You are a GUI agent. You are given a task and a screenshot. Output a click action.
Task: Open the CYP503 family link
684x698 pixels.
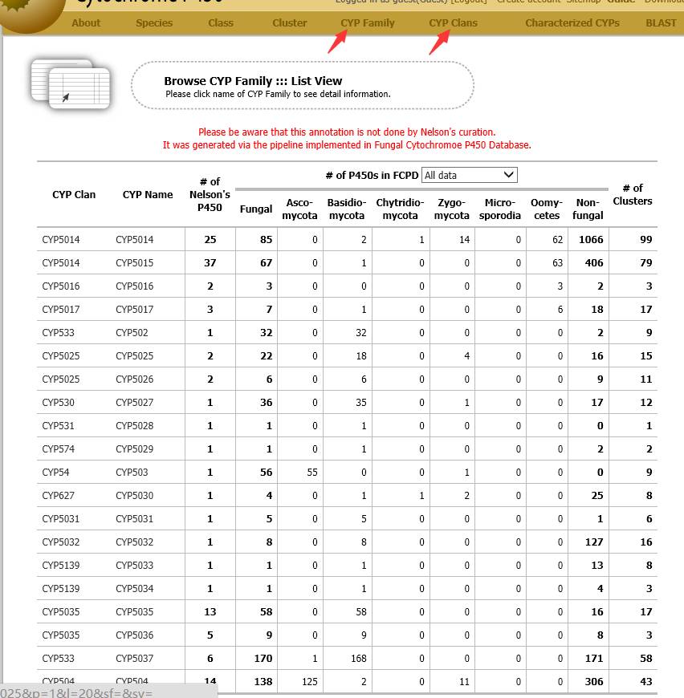pyautogui.click(x=132, y=473)
